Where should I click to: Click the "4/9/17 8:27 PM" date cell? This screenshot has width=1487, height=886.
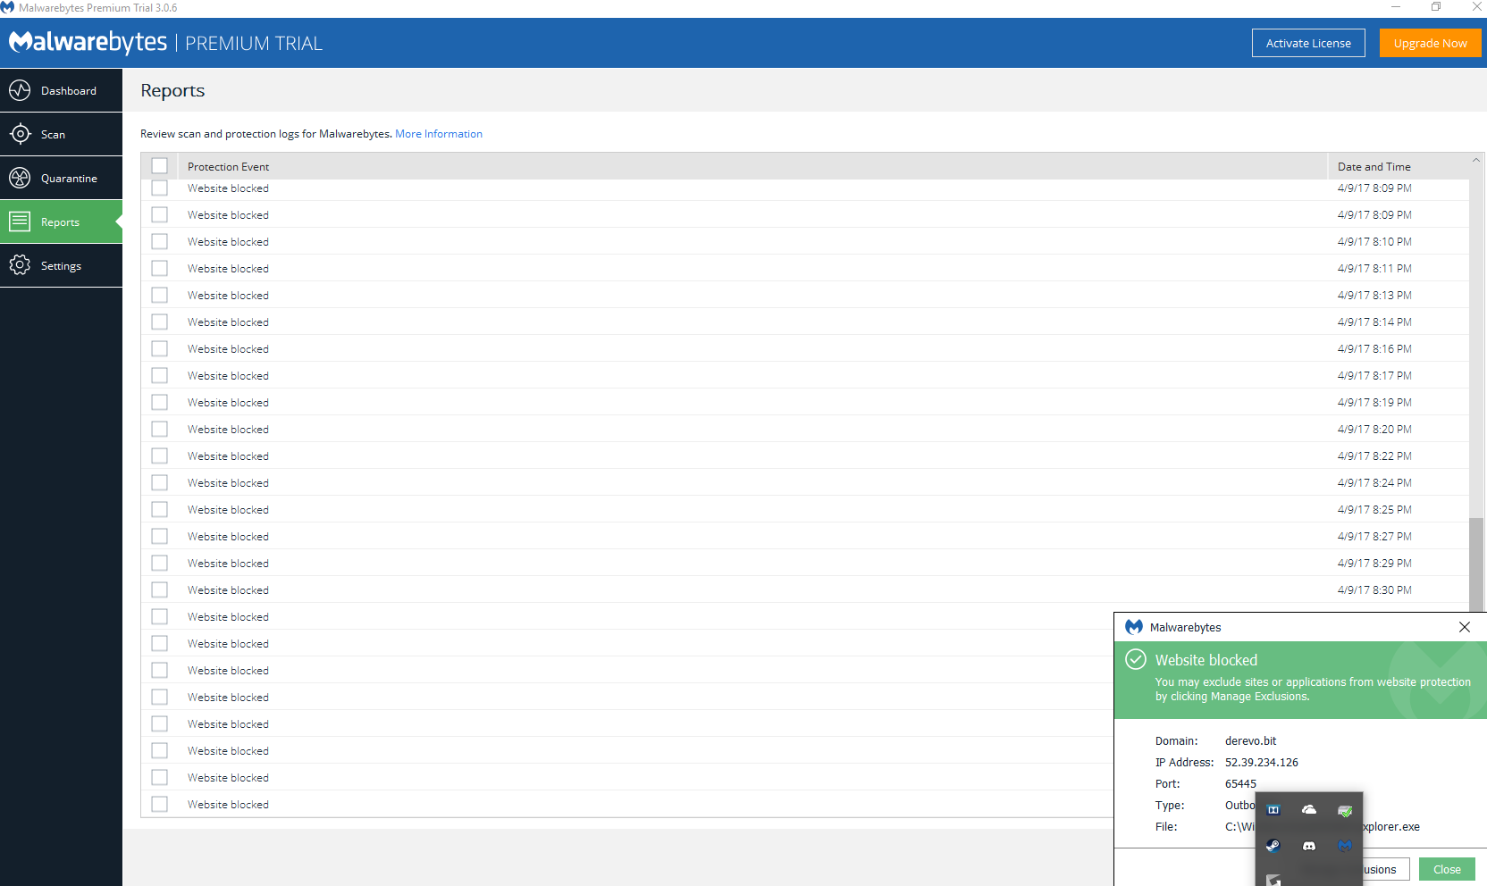click(x=1374, y=536)
